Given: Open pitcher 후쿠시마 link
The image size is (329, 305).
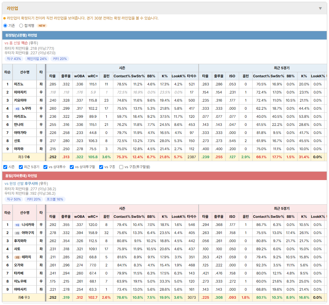Looking at the screenshot, I should click(x=31, y=184).
